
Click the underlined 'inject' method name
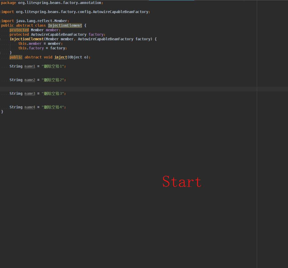[61, 57]
